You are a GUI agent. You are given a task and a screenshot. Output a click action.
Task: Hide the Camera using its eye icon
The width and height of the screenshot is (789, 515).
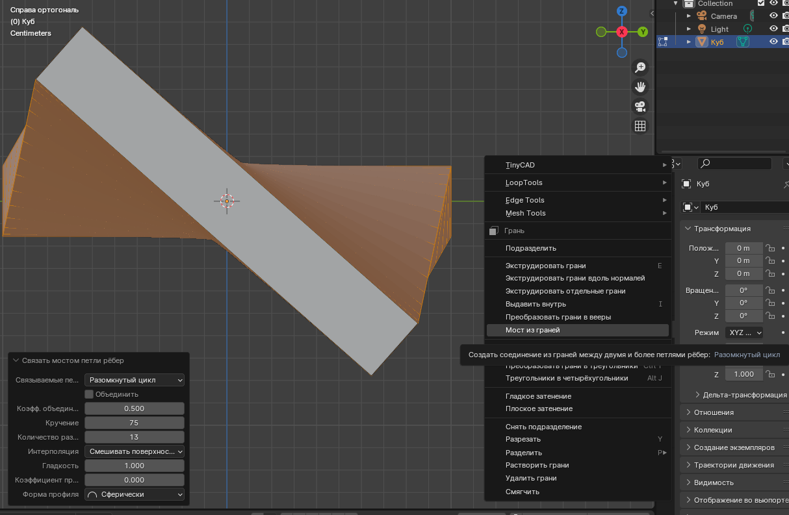click(773, 16)
